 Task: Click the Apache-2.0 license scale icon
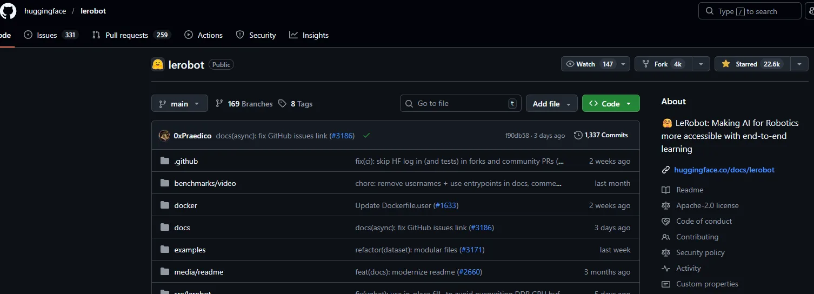point(666,206)
